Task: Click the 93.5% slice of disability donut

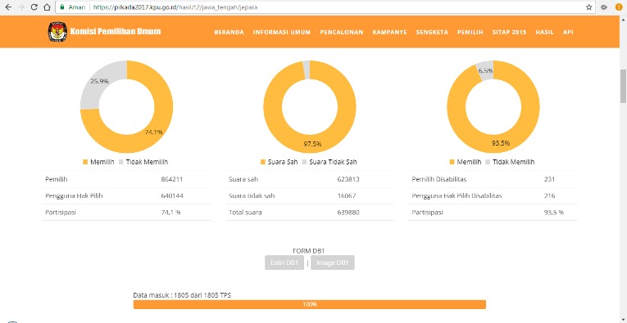Action: [x=500, y=143]
